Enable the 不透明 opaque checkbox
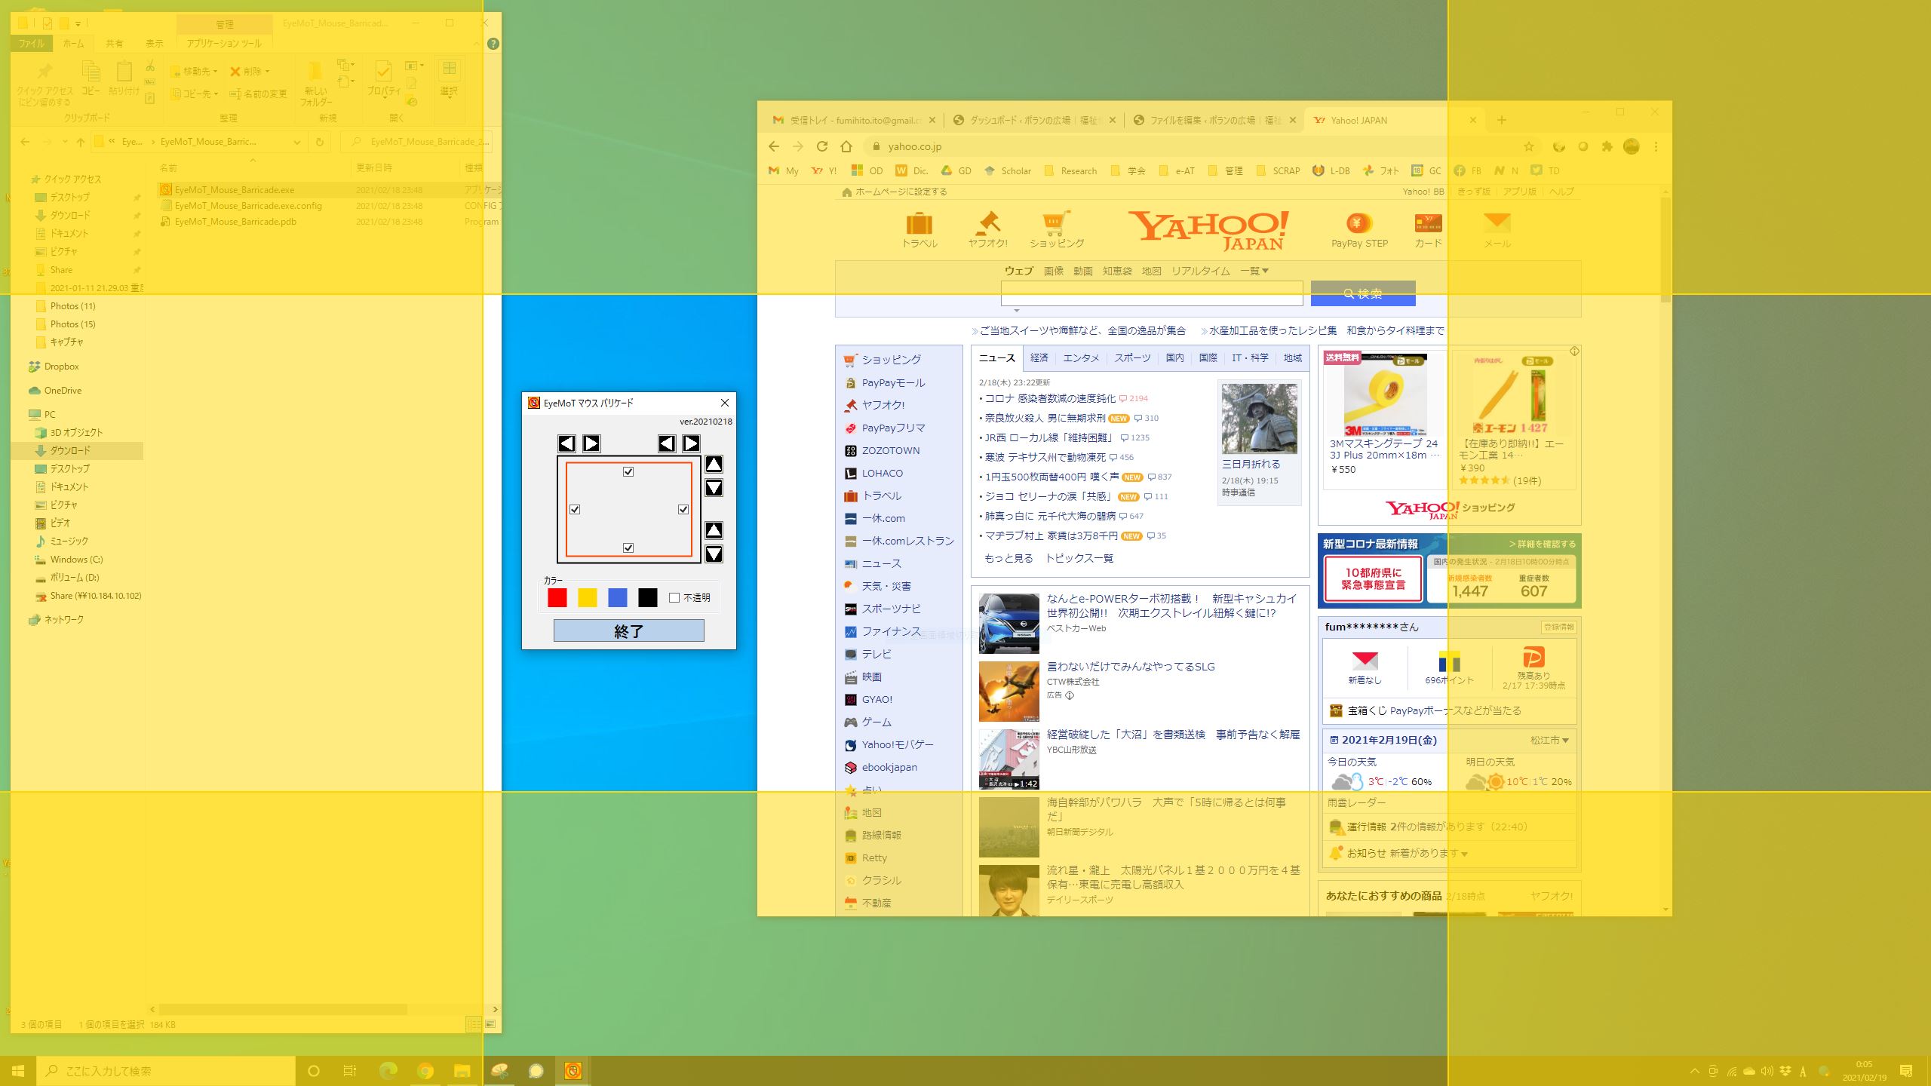1931x1086 pixels. 674,597
